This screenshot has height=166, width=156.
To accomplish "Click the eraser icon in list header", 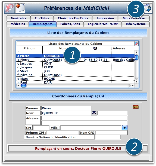I will (x=136, y=44).
